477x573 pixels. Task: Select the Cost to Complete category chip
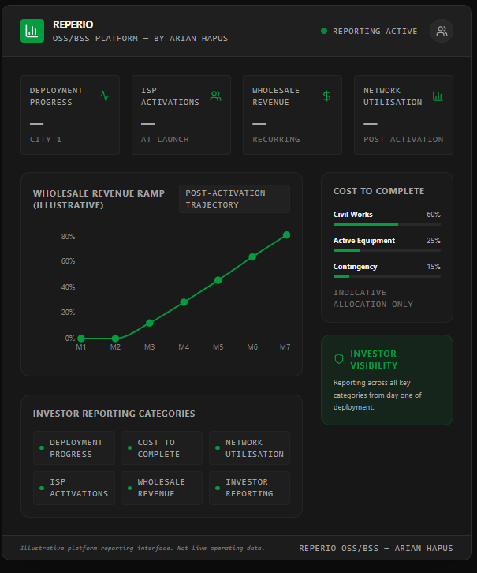click(162, 448)
